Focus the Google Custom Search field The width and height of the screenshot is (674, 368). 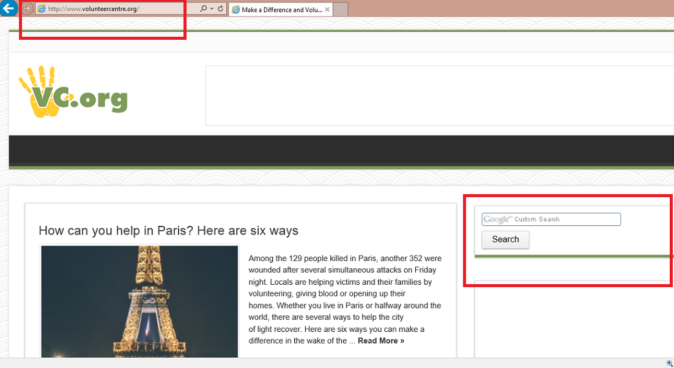point(551,219)
